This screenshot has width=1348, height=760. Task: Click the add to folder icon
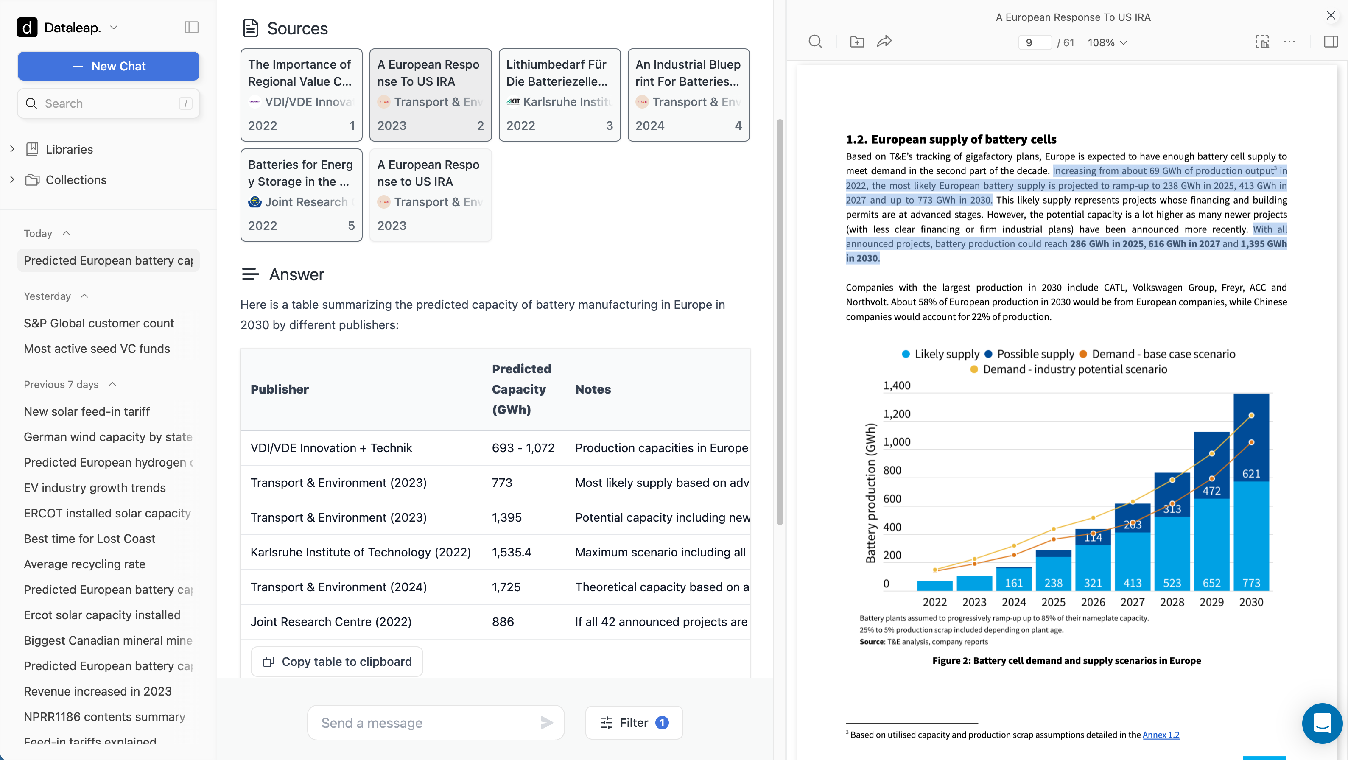pos(857,42)
